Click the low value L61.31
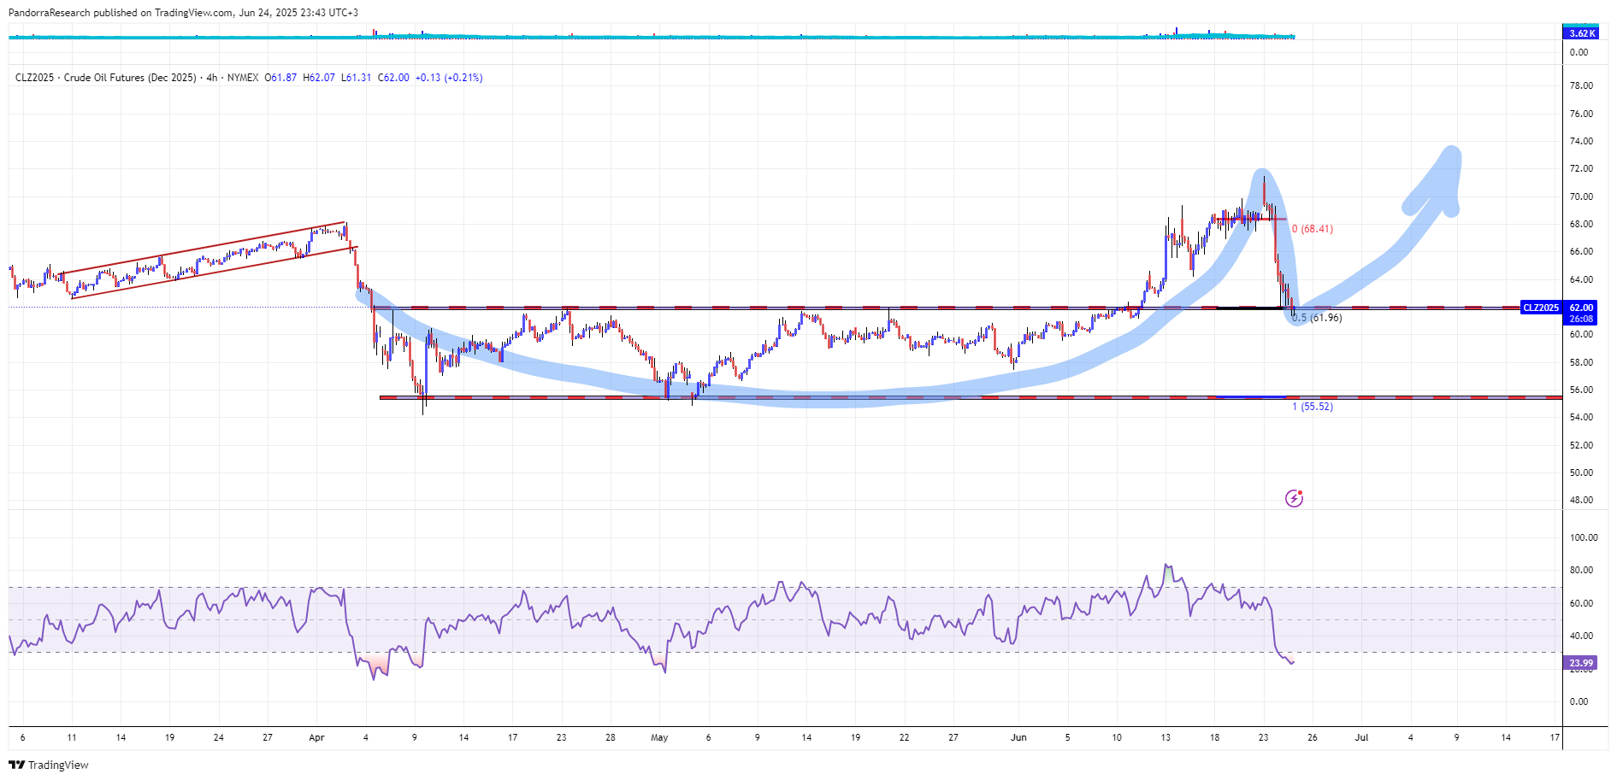 coord(356,78)
